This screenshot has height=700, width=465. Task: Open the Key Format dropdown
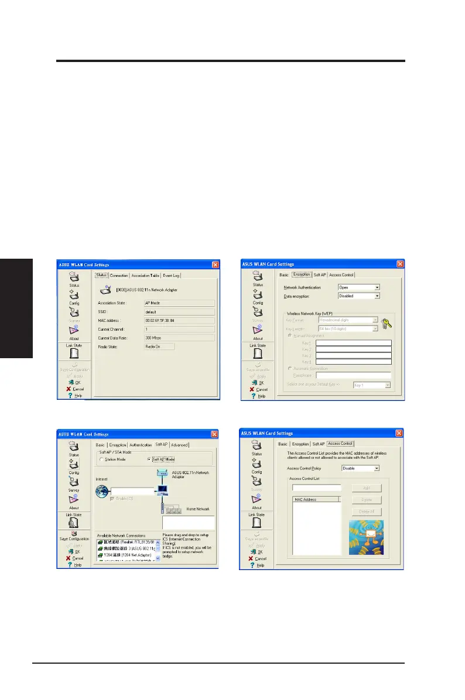pyautogui.click(x=348, y=320)
